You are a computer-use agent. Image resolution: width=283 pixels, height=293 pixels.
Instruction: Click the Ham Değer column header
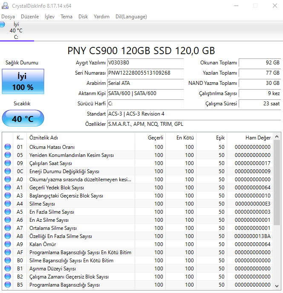pyautogui.click(x=250, y=138)
